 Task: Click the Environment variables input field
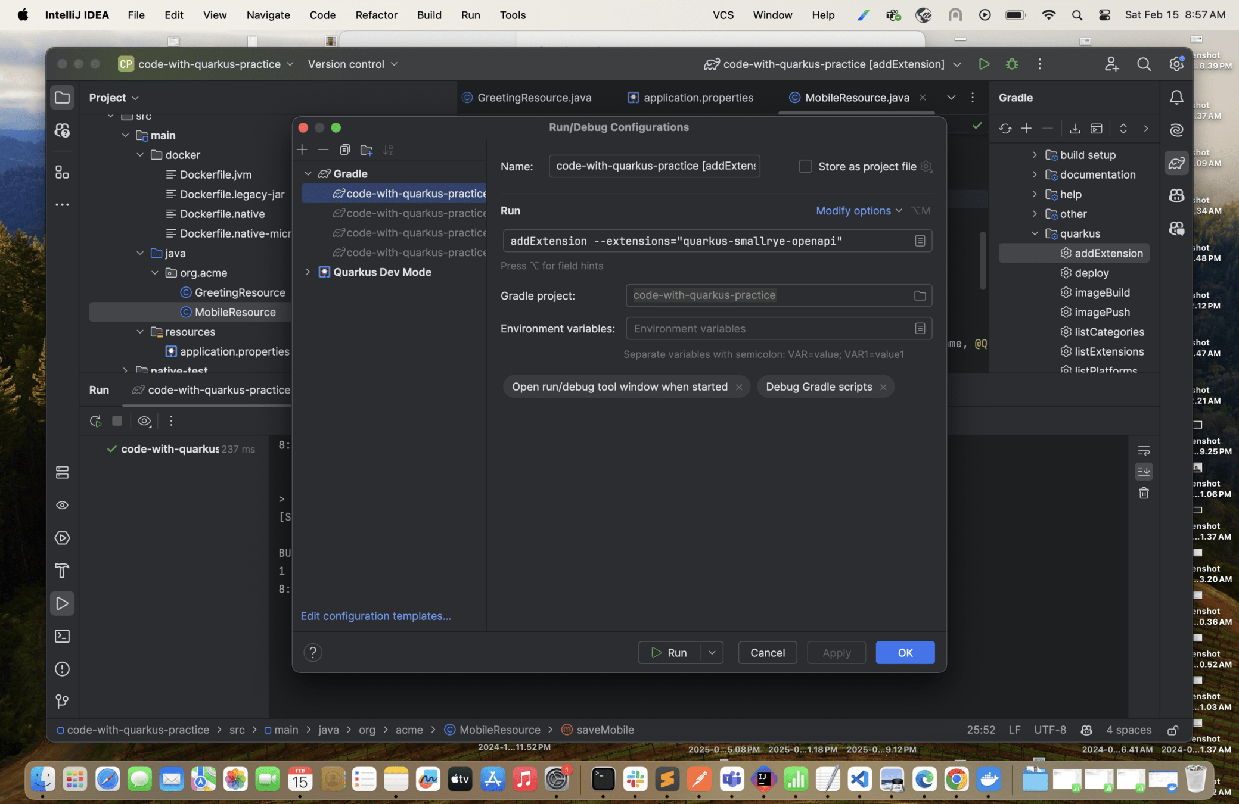coord(769,329)
